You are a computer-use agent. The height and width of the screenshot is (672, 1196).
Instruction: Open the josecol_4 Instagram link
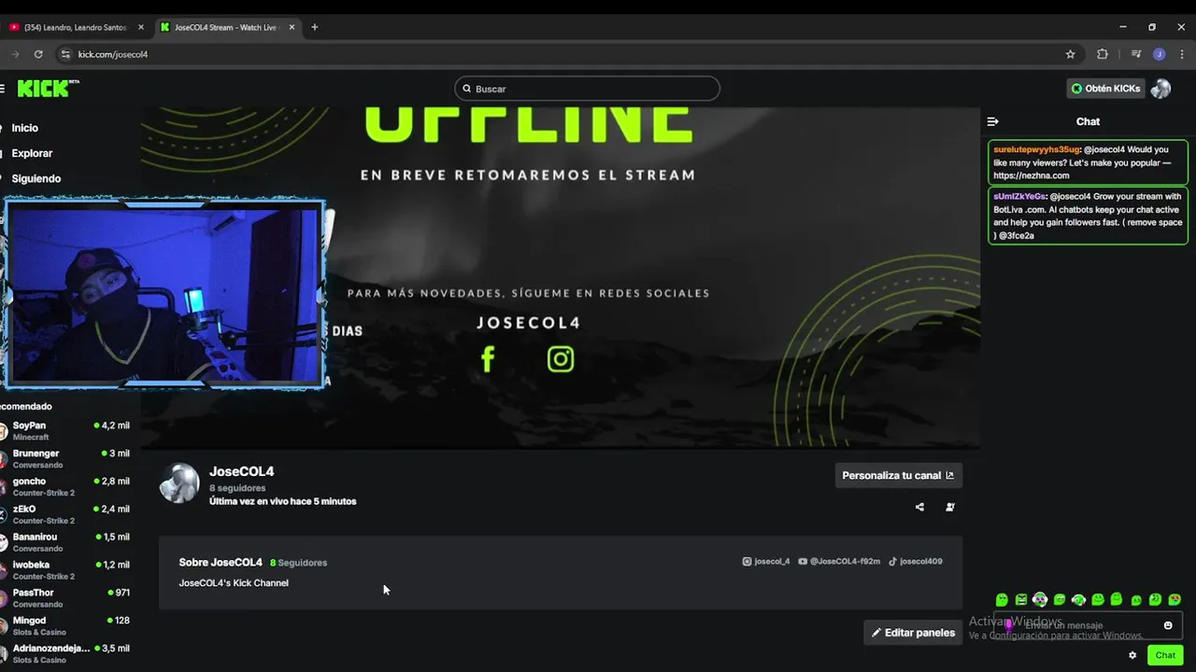pyautogui.click(x=766, y=562)
